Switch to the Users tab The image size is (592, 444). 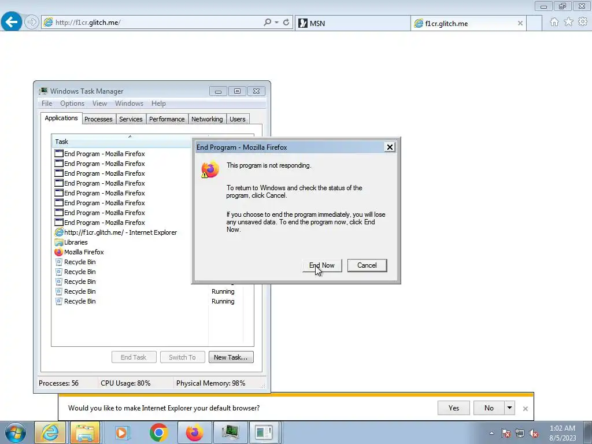pyautogui.click(x=238, y=119)
